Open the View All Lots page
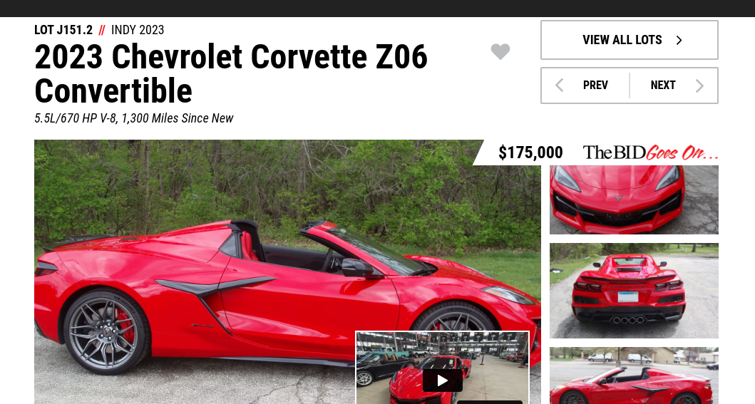755x404 pixels. click(630, 40)
